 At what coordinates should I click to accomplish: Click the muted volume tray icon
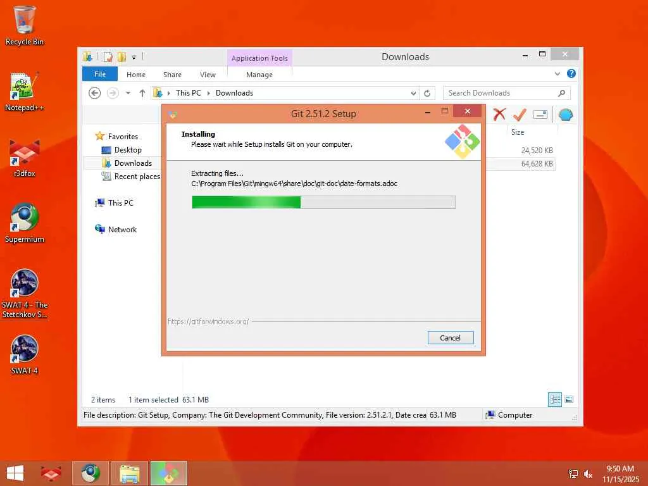tap(588, 474)
